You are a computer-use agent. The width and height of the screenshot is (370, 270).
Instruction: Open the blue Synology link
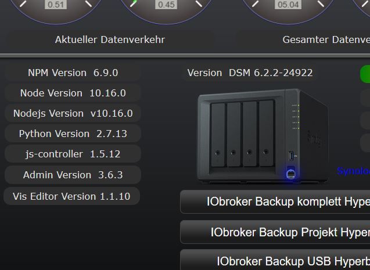click(x=353, y=171)
